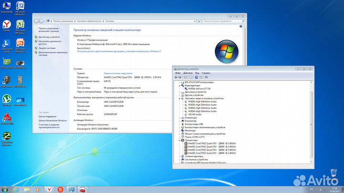Open the Действие menu in Device Manager

pyautogui.click(x=188, y=73)
